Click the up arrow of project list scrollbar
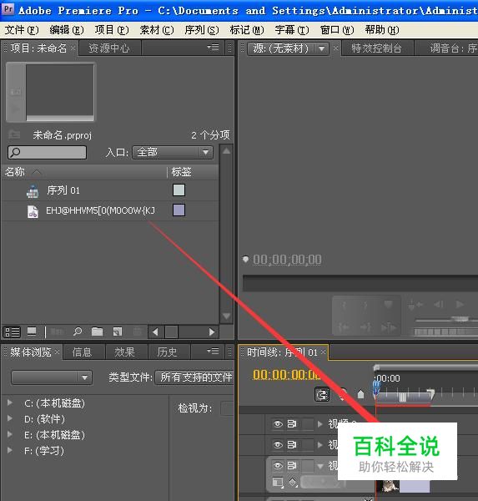The height and width of the screenshot is (501, 478). 226,151
